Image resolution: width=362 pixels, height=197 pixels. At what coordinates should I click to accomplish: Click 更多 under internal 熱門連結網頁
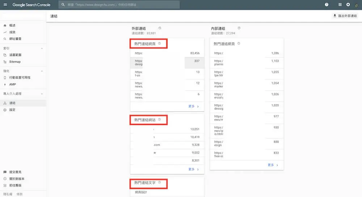point(273,165)
